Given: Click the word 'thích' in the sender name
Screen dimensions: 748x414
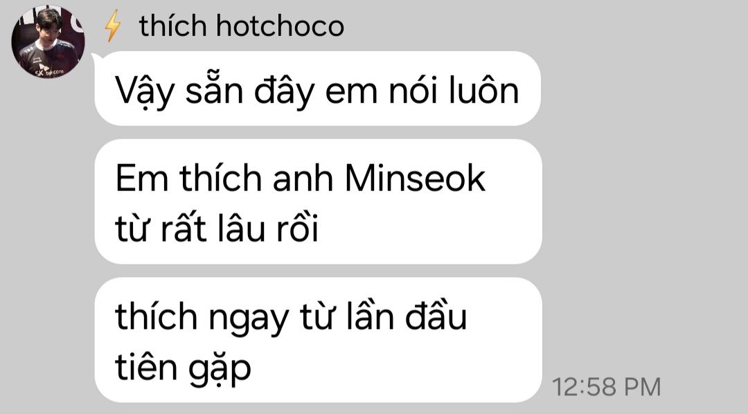Looking at the screenshot, I should [172, 26].
